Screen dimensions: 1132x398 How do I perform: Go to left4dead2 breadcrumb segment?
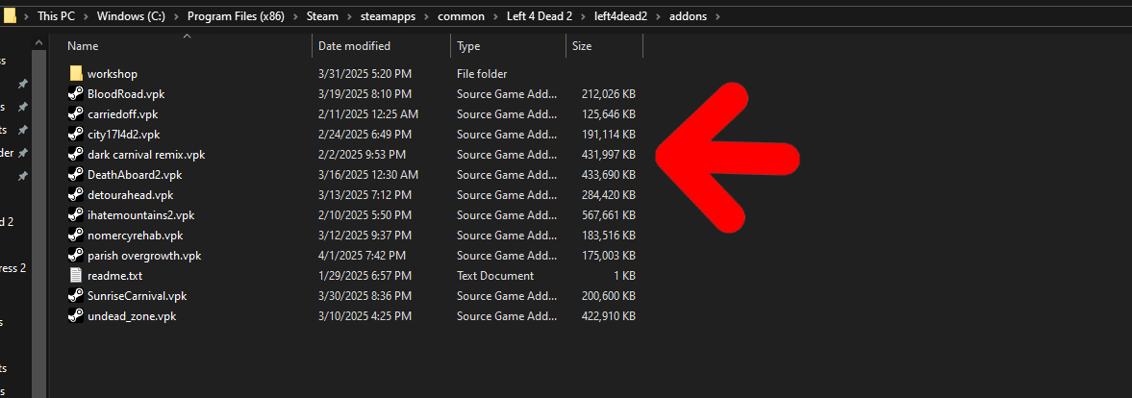[x=620, y=15]
